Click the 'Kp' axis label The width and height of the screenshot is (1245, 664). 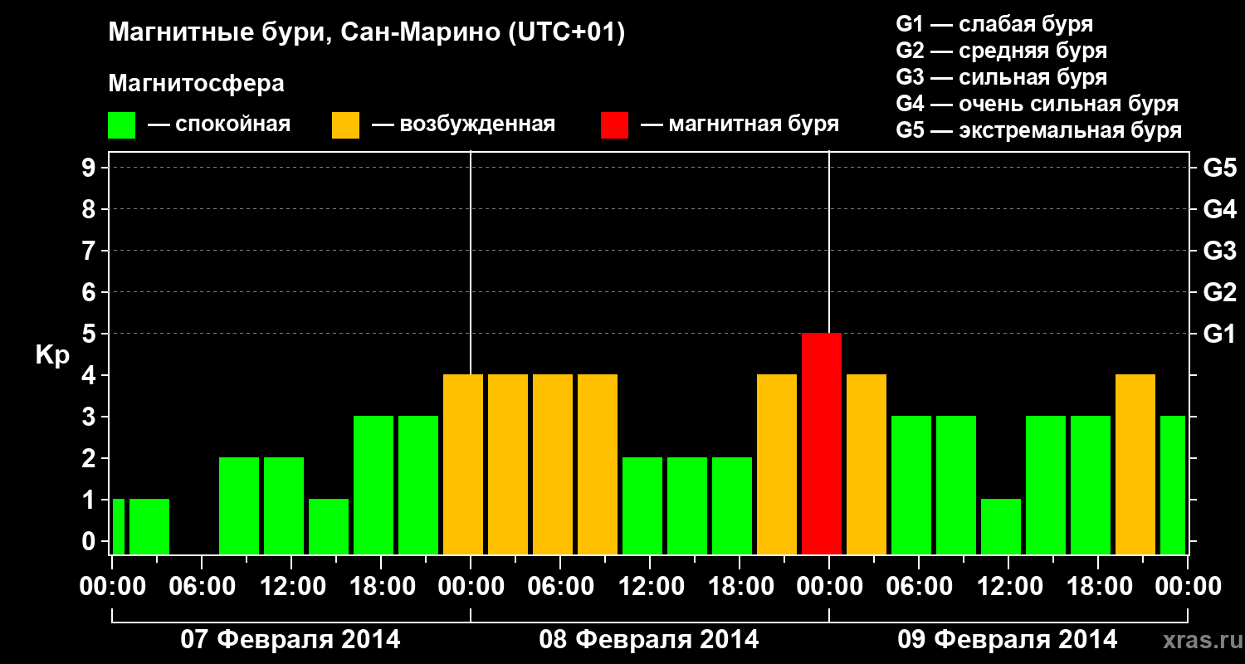52,355
